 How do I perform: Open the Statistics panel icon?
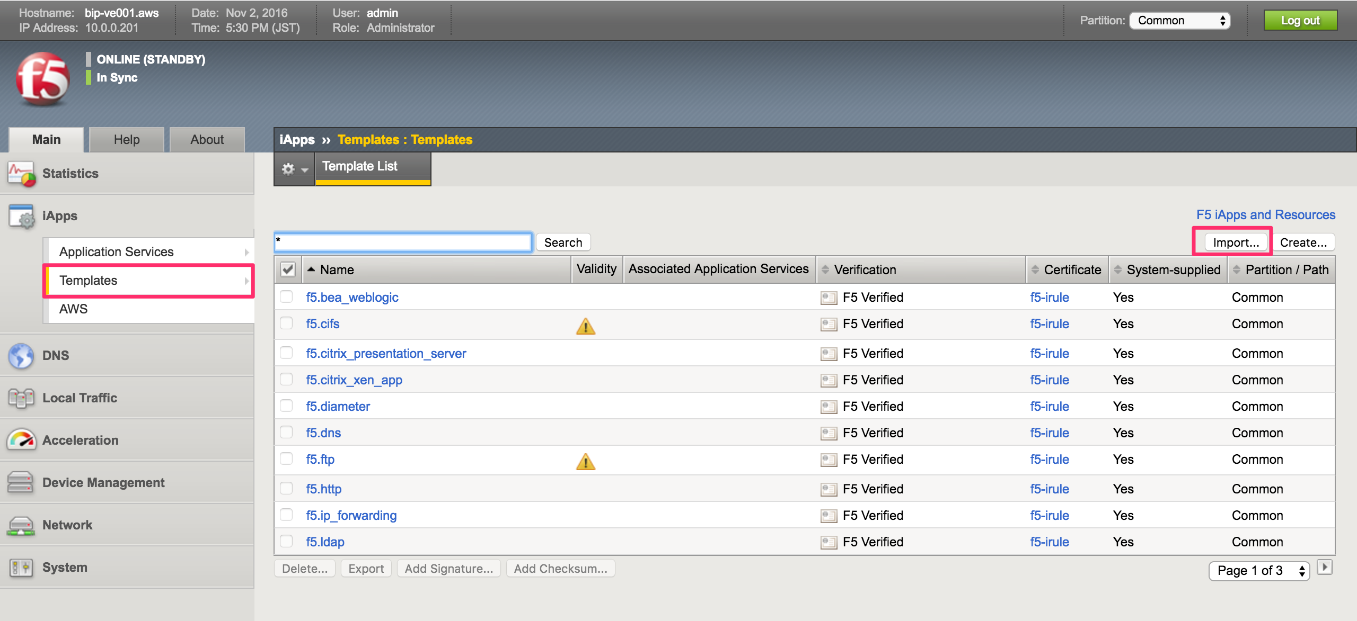pos(21,174)
